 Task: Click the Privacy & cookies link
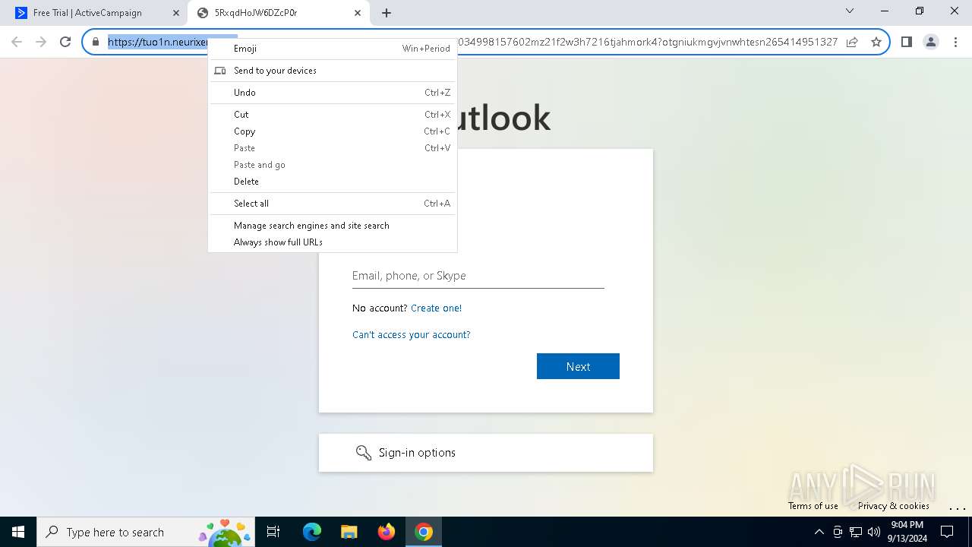(x=893, y=506)
